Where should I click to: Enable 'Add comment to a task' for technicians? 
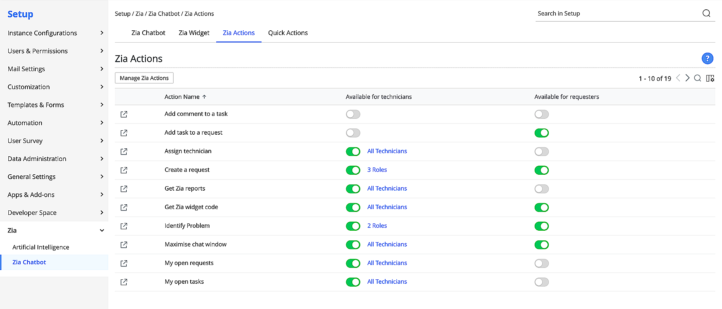353,114
